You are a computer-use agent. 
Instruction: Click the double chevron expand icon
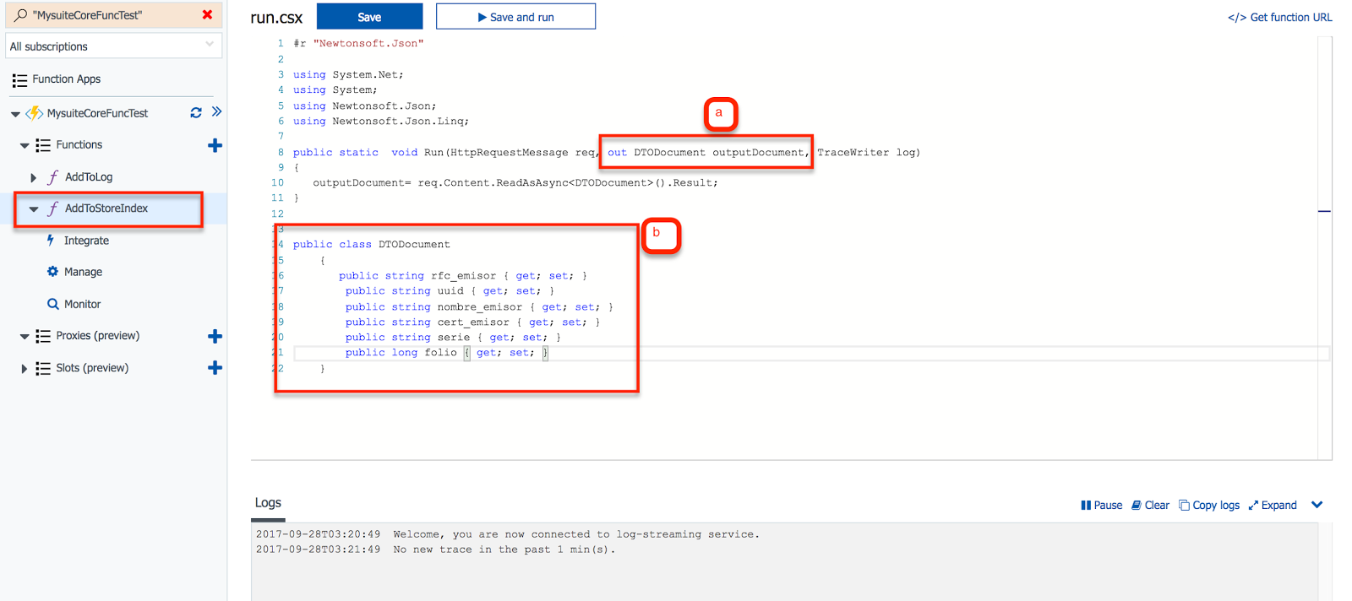[x=216, y=111]
